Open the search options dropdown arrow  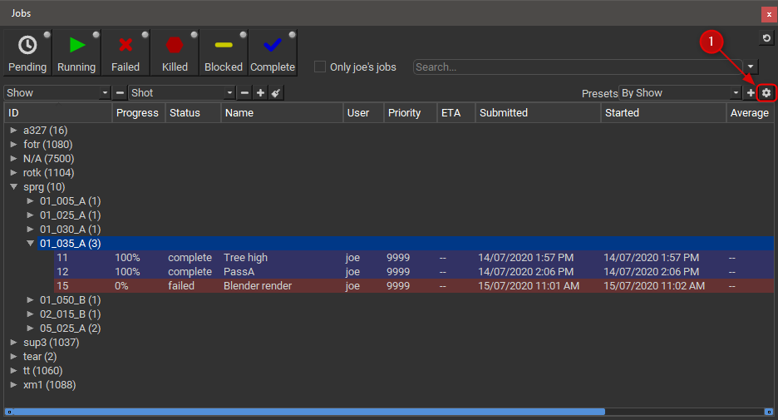[751, 67]
